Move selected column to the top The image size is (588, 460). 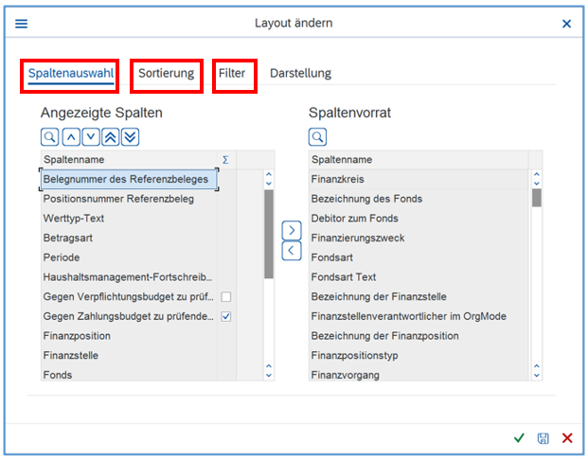pos(110,137)
